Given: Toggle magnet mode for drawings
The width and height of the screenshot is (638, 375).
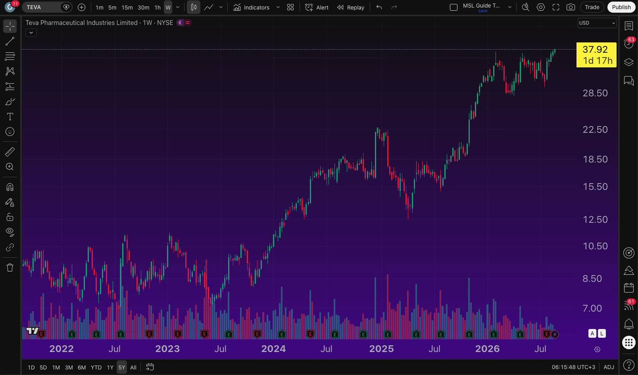Looking at the screenshot, I should 10,187.
